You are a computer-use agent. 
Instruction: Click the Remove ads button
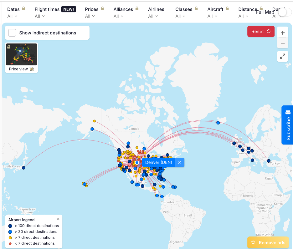click(268, 242)
